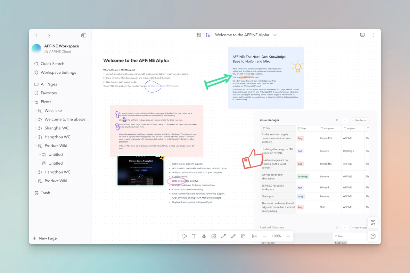The image size is (410, 273).
Task: Select the happy day tag
Action: [340, 243]
